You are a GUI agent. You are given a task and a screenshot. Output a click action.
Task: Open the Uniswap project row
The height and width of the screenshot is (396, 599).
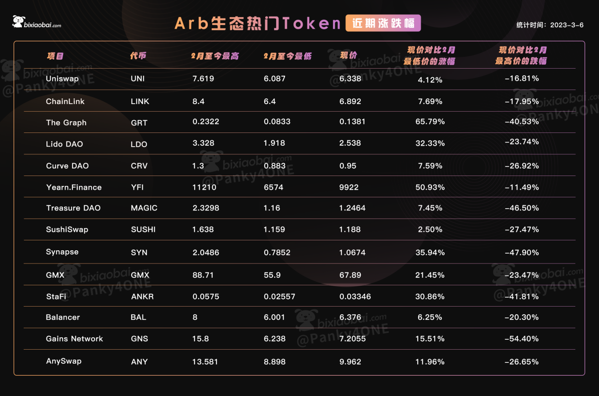(299, 79)
